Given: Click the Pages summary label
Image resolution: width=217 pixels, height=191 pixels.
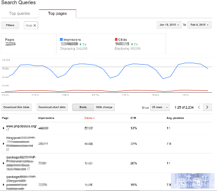Looking at the screenshot, I should pyautogui.click(x=10, y=39).
